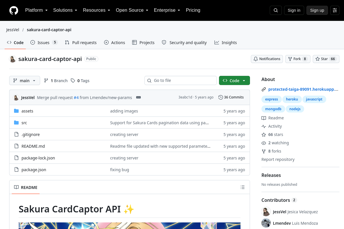Open the Projects tab

[143, 43]
